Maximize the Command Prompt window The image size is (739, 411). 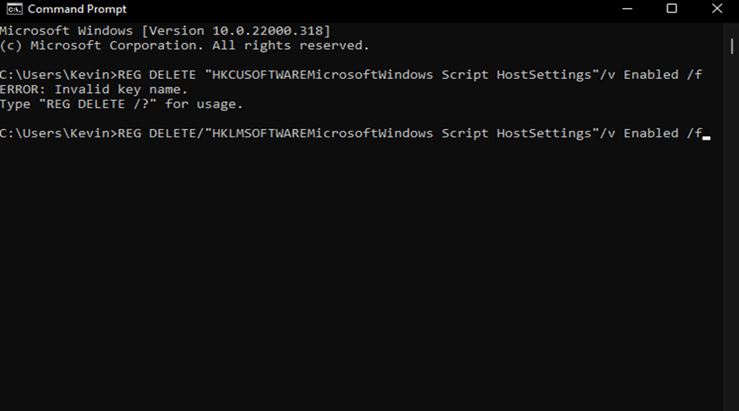click(x=672, y=9)
